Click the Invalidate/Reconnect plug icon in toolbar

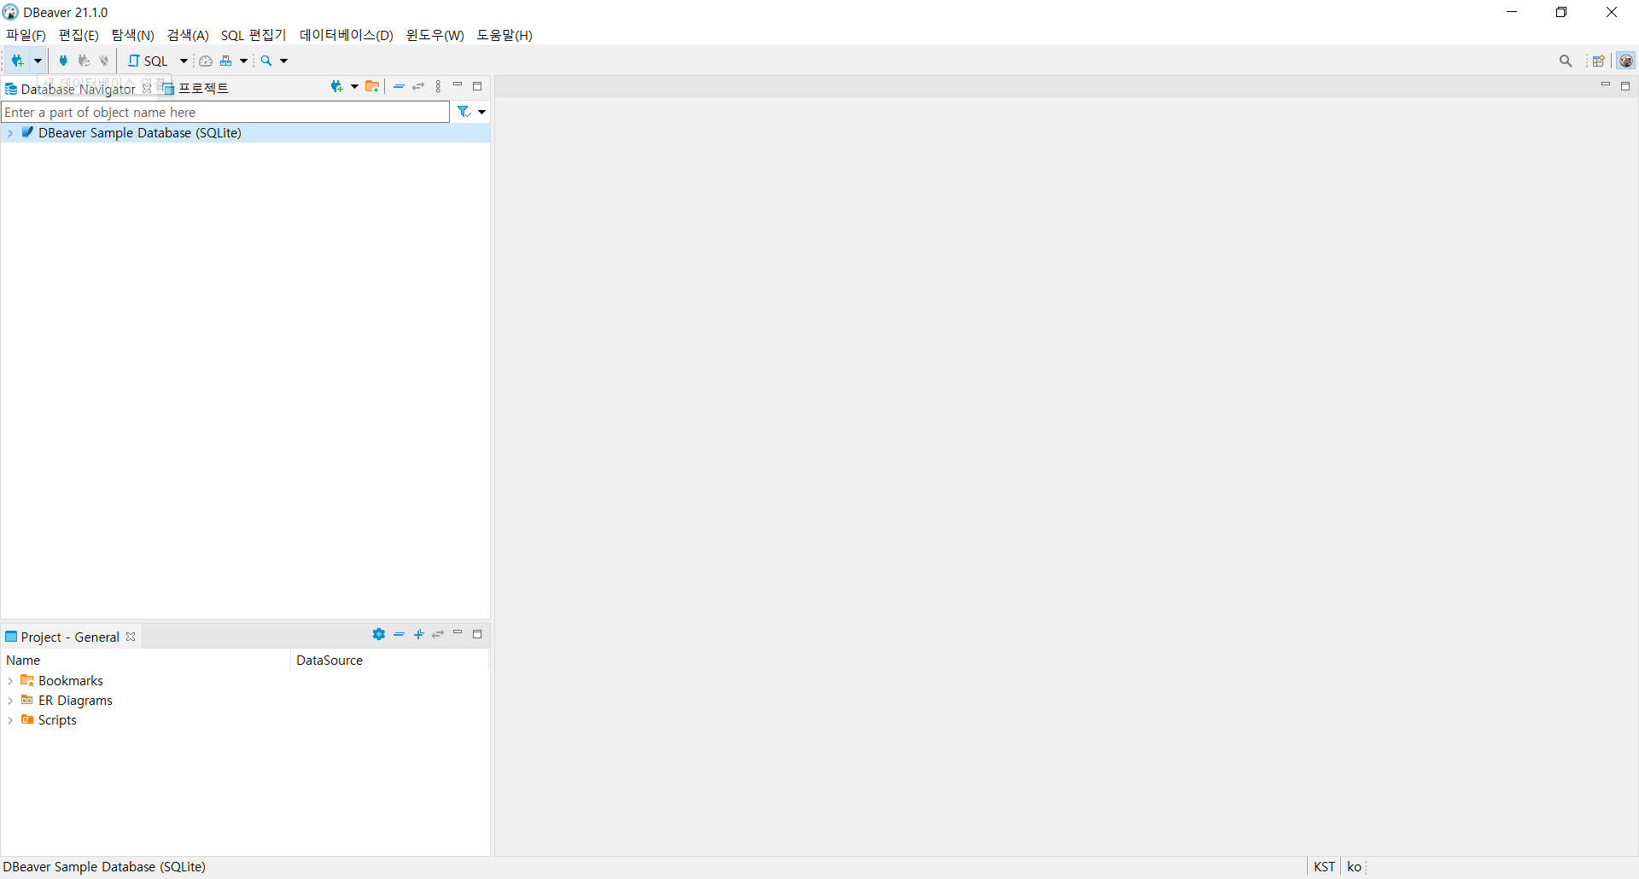tap(84, 61)
